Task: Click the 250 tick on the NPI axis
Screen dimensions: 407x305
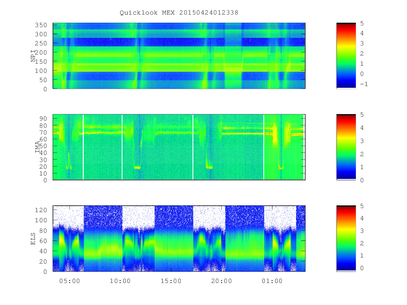Action: point(41,43)
